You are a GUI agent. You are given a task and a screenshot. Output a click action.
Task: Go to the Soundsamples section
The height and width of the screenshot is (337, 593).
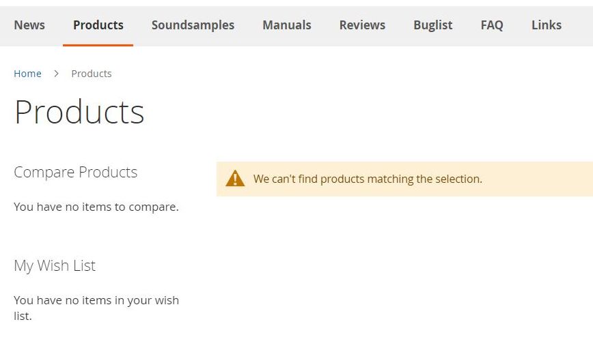pyautogui.click(x=193, y=25)
